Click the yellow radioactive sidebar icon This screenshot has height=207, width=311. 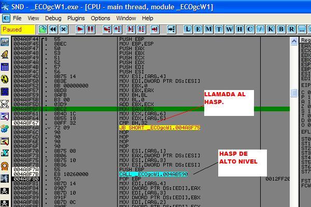click(x=5, y=79)
